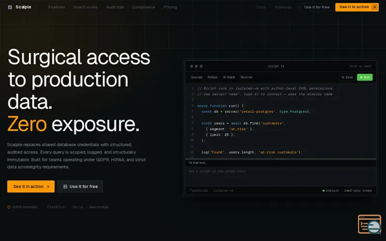Viewport: 386px width, 241px height.
Task: Click the Scalple logo icon
Action: point(10,7)
